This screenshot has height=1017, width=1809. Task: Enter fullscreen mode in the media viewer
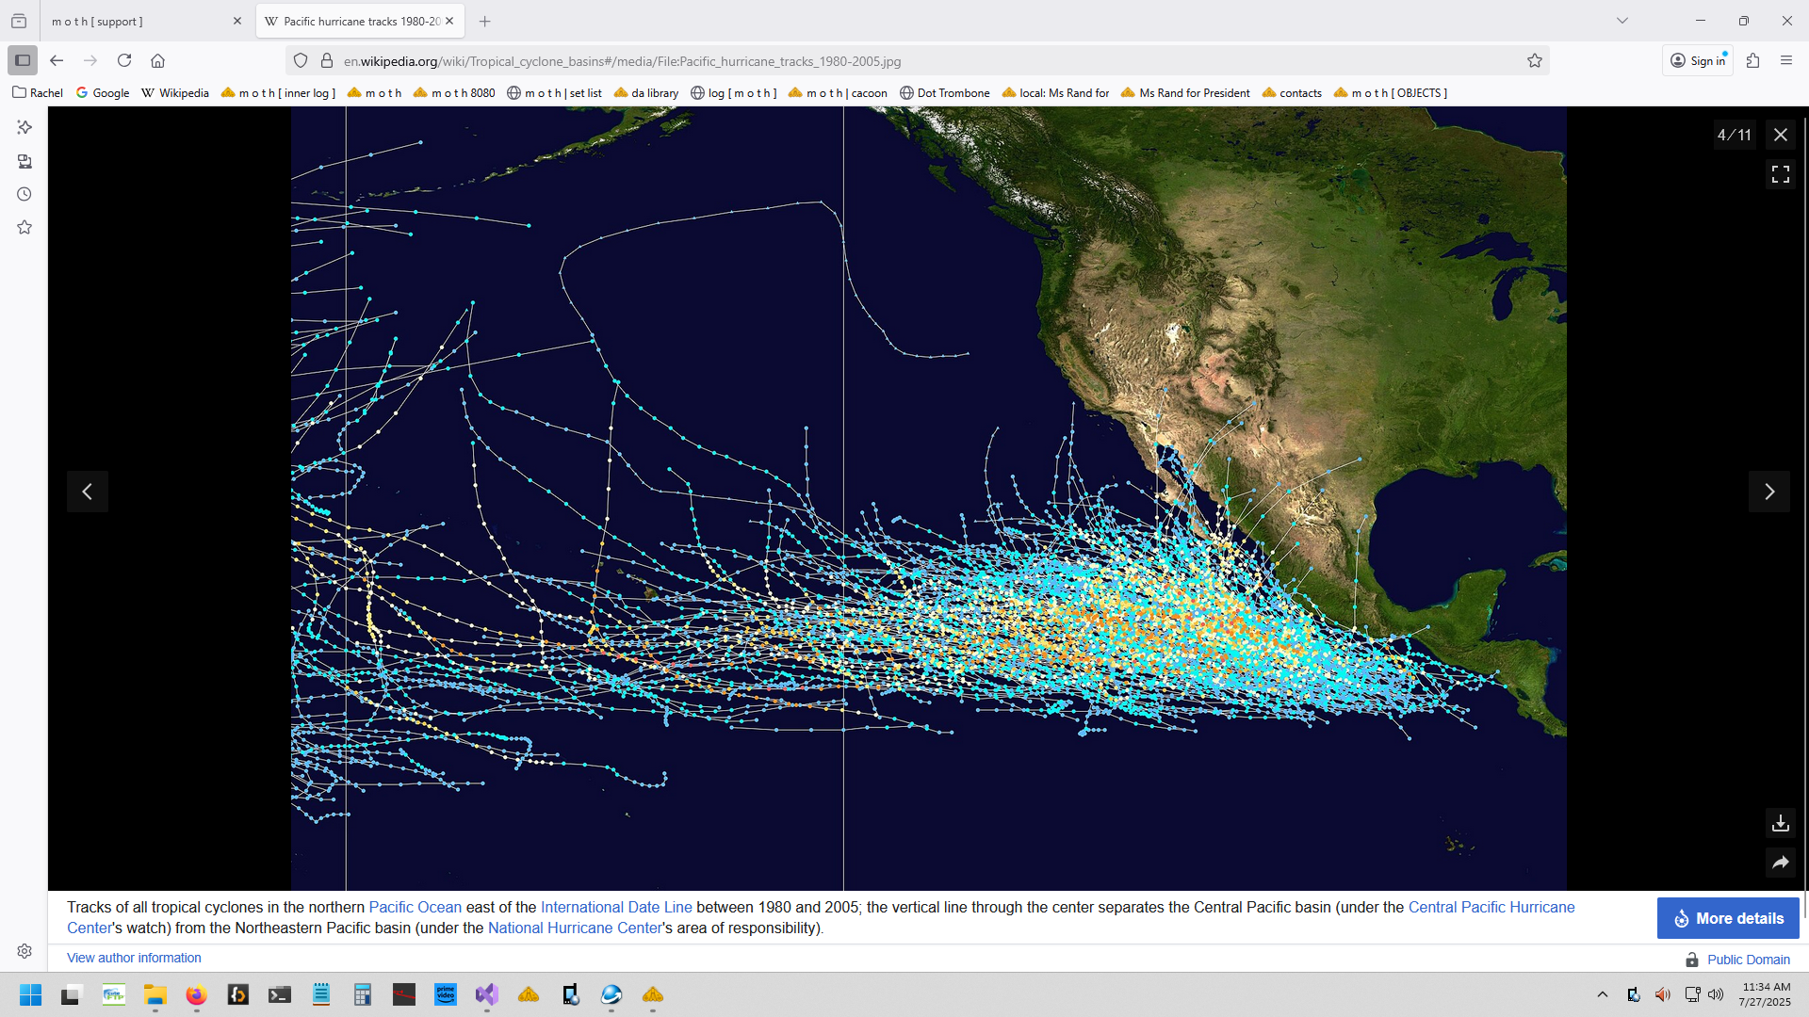pyautogui.click(x=1780, y=174)
